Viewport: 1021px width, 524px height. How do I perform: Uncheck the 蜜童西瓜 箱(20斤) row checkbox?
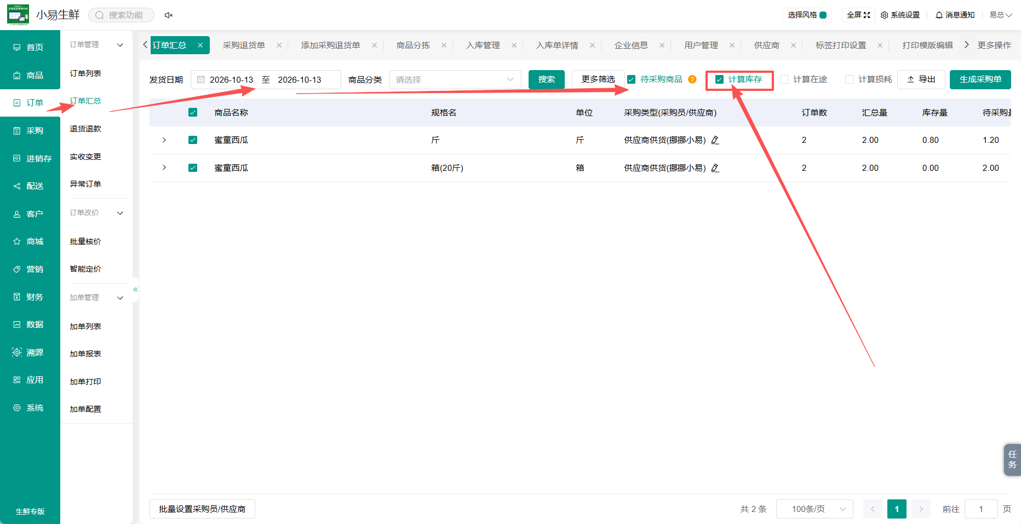pyautogui.click(x=193, y=168)
